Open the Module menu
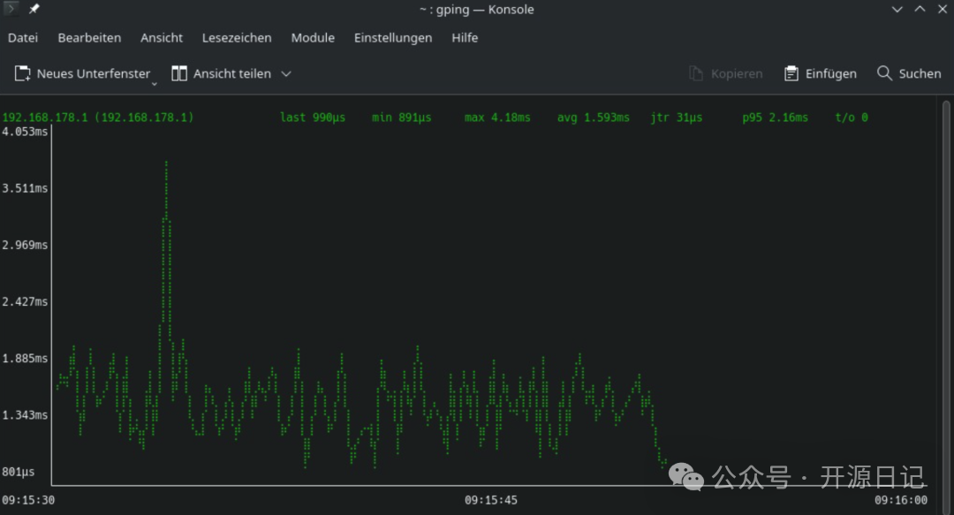Image resolution: width=954 pixels, height=515 pixels. pyautogui.click(x=313, y=38)
